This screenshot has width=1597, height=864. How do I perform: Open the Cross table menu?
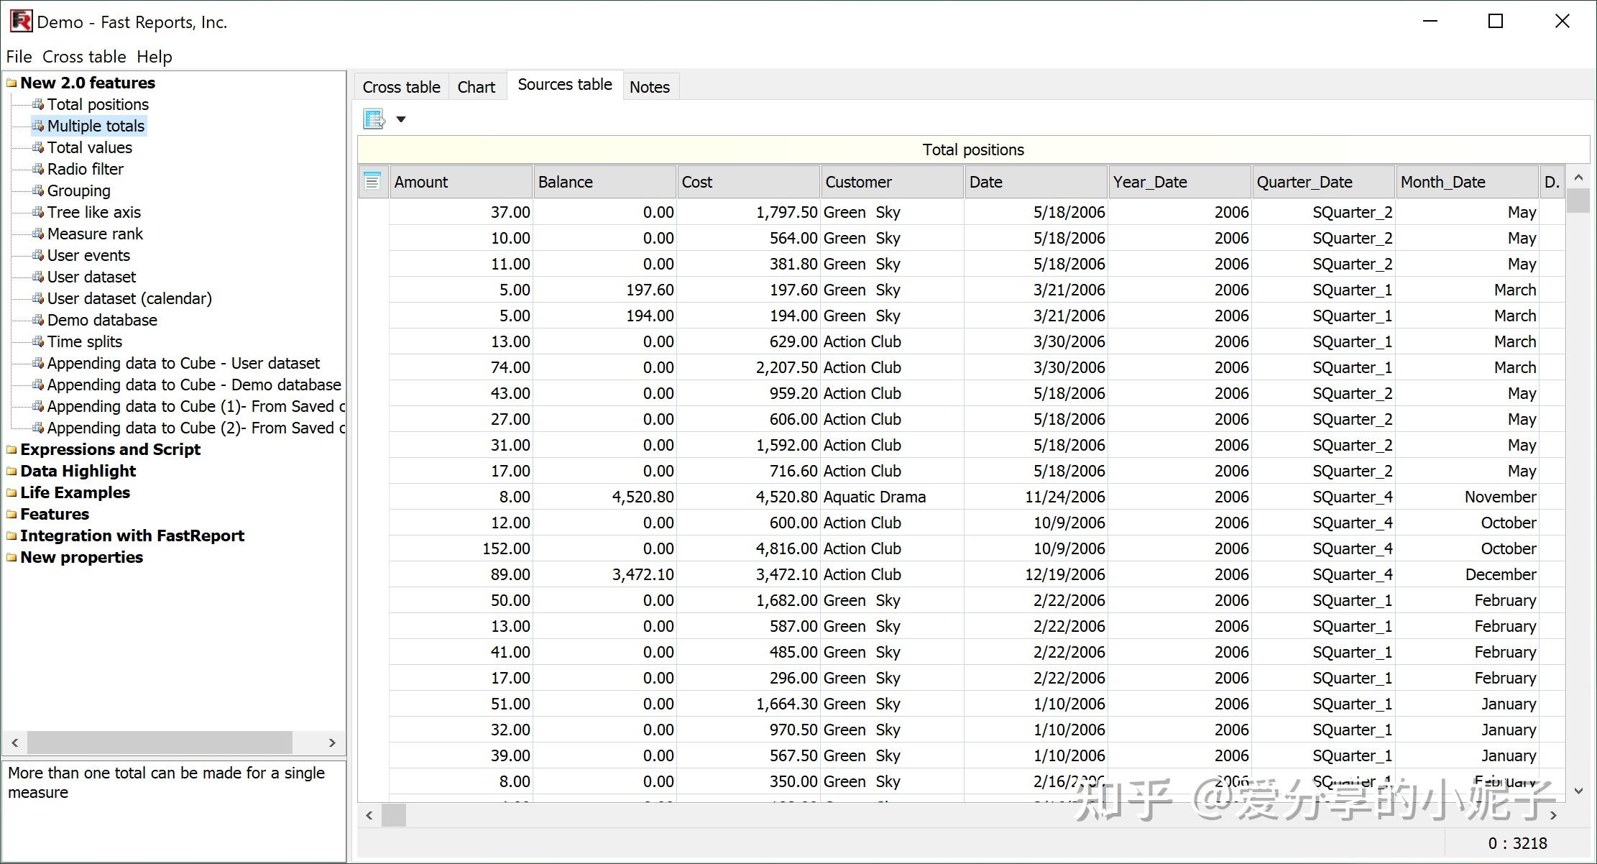click(84, 56)
